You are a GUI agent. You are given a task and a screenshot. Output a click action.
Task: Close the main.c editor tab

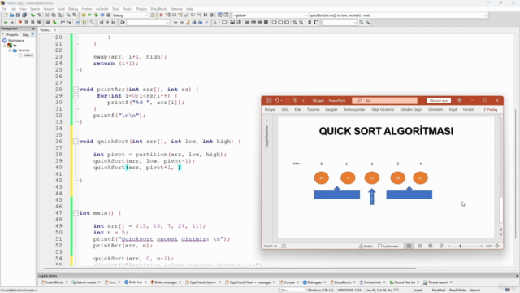(x=54, y=30)
